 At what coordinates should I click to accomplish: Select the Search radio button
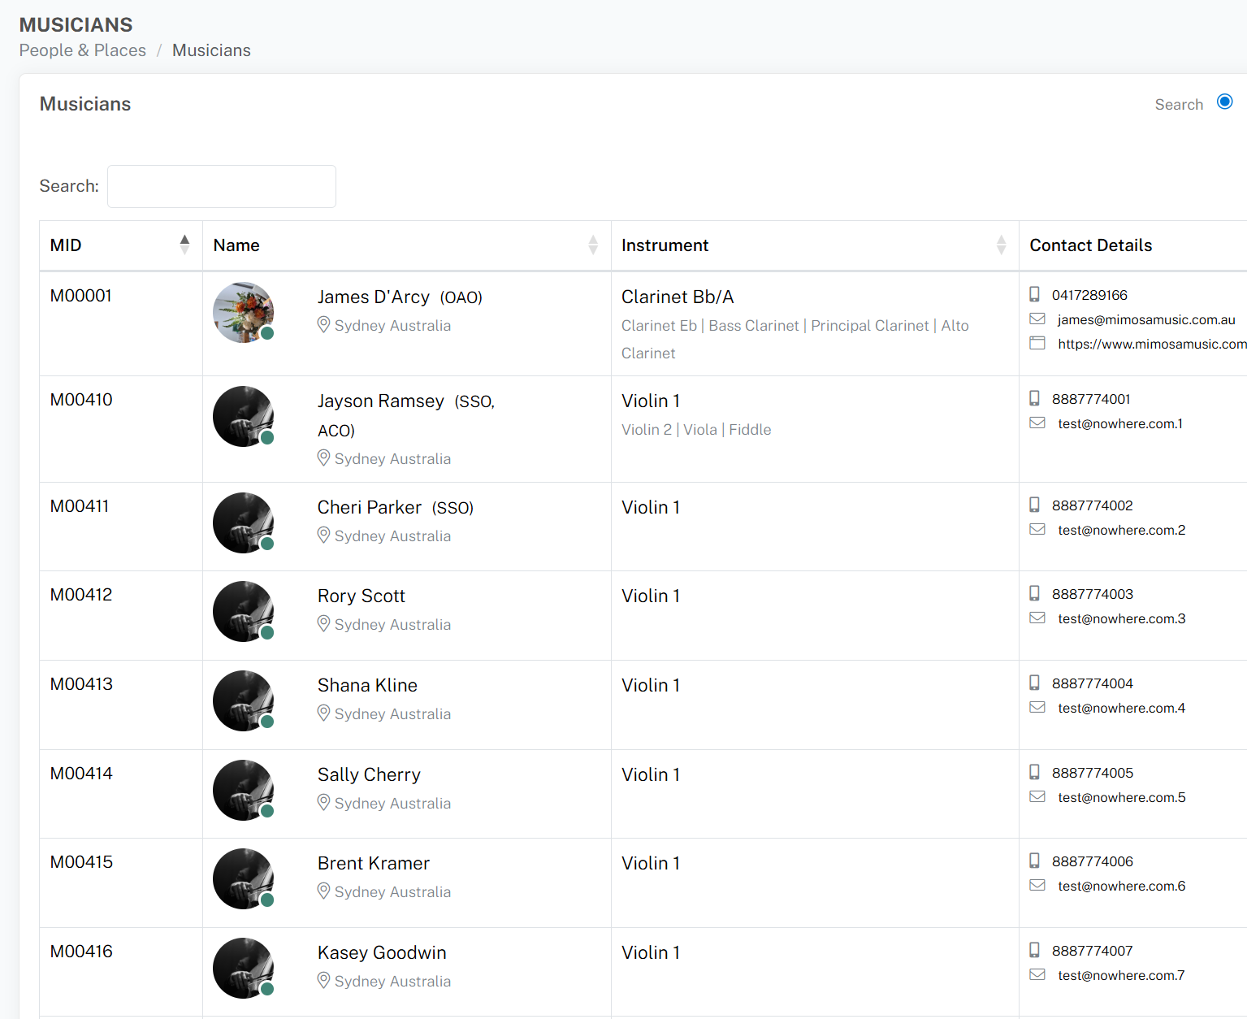coord(1224,102)
